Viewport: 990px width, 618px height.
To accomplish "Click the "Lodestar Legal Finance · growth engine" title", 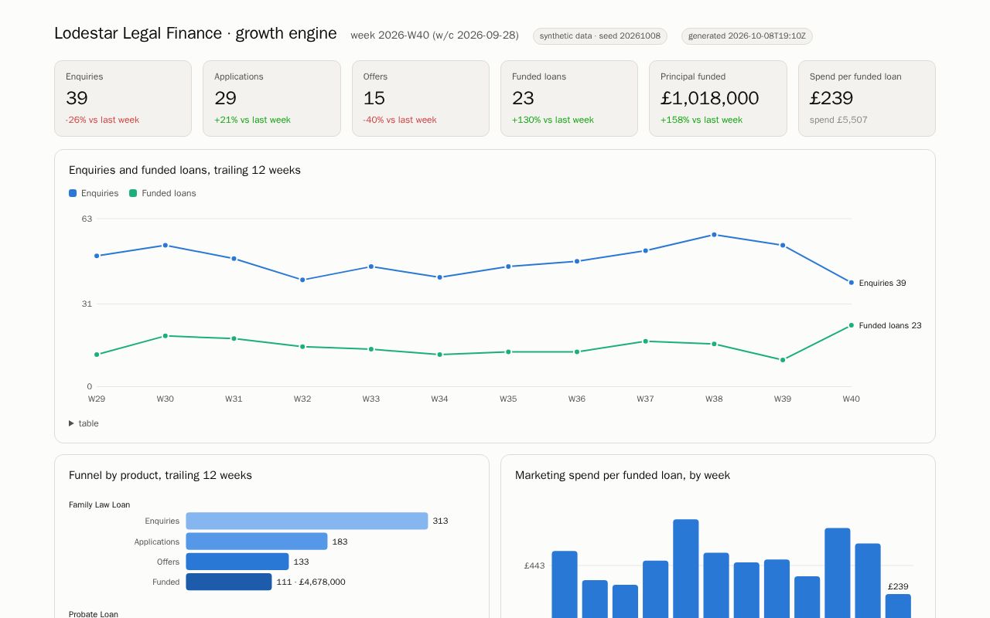I will 196,33.
